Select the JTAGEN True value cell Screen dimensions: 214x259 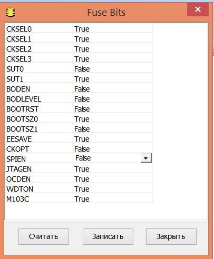[112, 169]
